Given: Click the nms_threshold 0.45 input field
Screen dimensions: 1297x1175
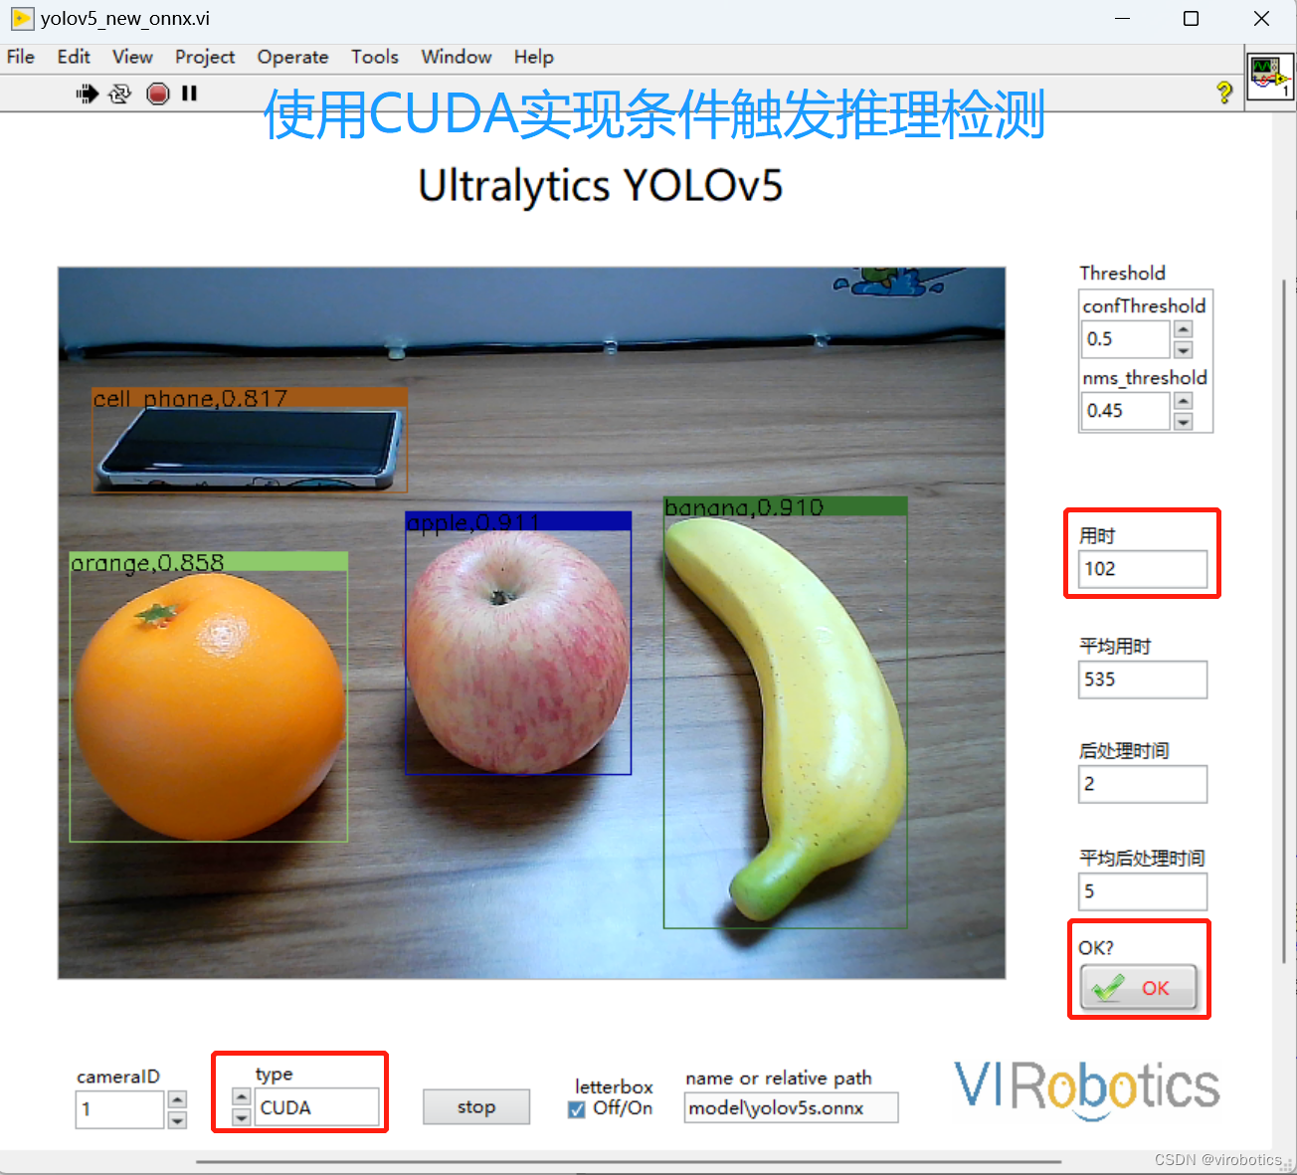Looking at the screenshot, I should pyautogui.click(x=1126, y=411).
